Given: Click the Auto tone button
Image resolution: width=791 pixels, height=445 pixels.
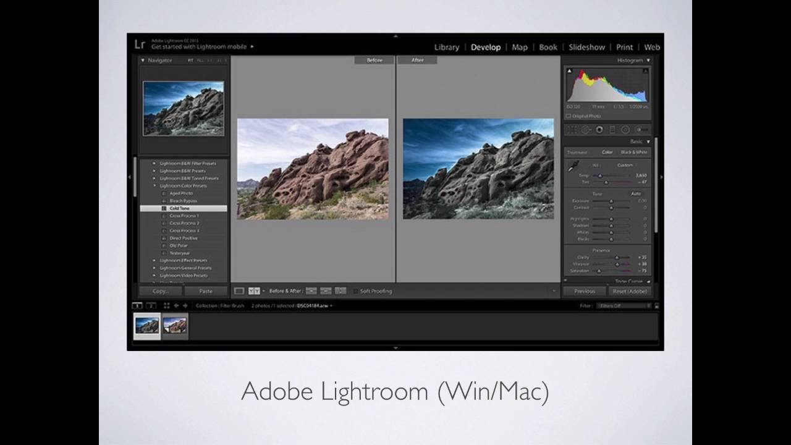Looking at the screenshot, I should click(x=636, y=193).
